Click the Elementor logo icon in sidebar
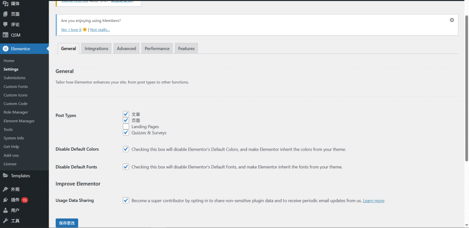Screen dimensions: 469x228 [x=5, y=49]
